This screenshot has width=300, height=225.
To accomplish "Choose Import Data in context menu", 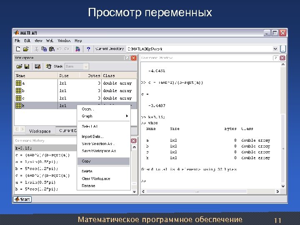I will [x=103, y=137].
